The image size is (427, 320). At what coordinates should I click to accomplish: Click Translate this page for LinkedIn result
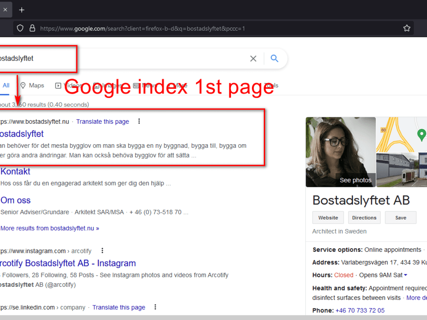pos(119,307)
